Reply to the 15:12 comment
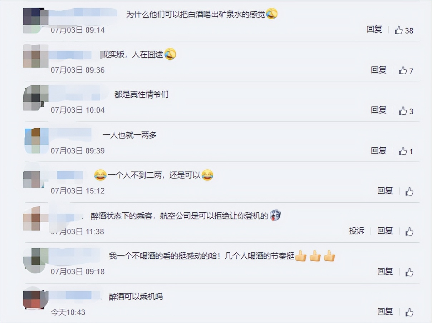This screenshot has height=323, width=432. [385, 191]
